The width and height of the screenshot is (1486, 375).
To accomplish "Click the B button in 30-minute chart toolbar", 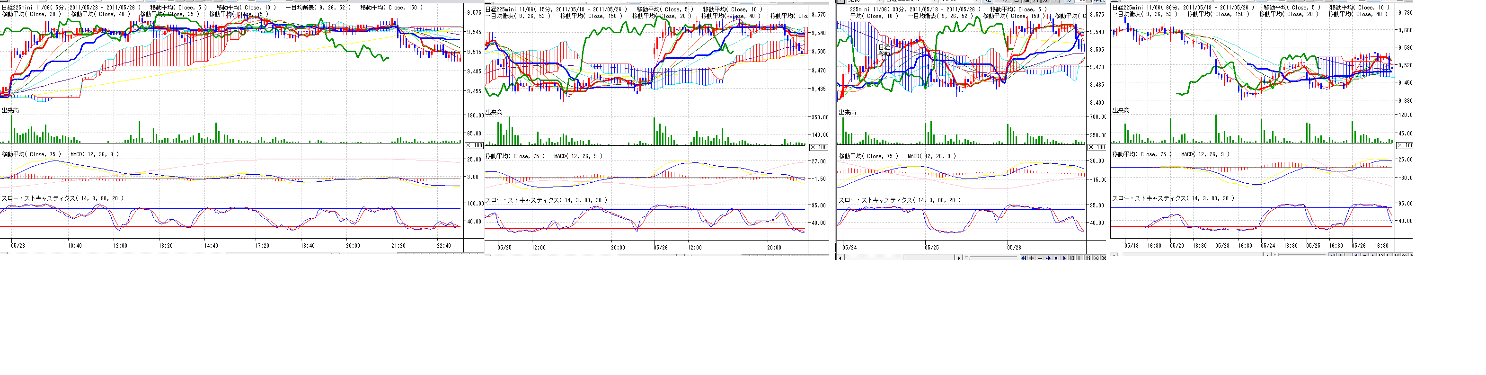I will (x=1088, y=258).
